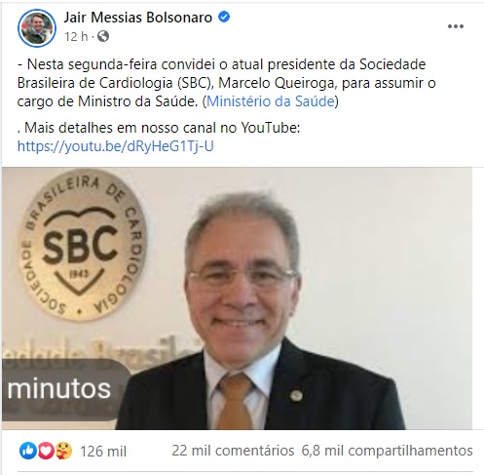Click Jair Messias Bolsonaro's profile picture

click(37, 28)
